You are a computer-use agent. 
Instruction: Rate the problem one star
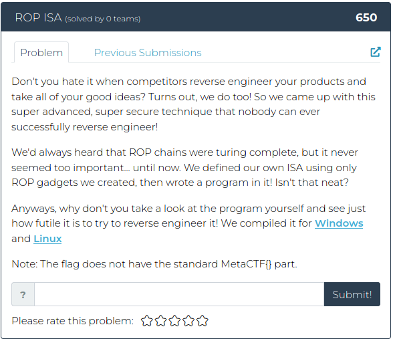[146, 321]
